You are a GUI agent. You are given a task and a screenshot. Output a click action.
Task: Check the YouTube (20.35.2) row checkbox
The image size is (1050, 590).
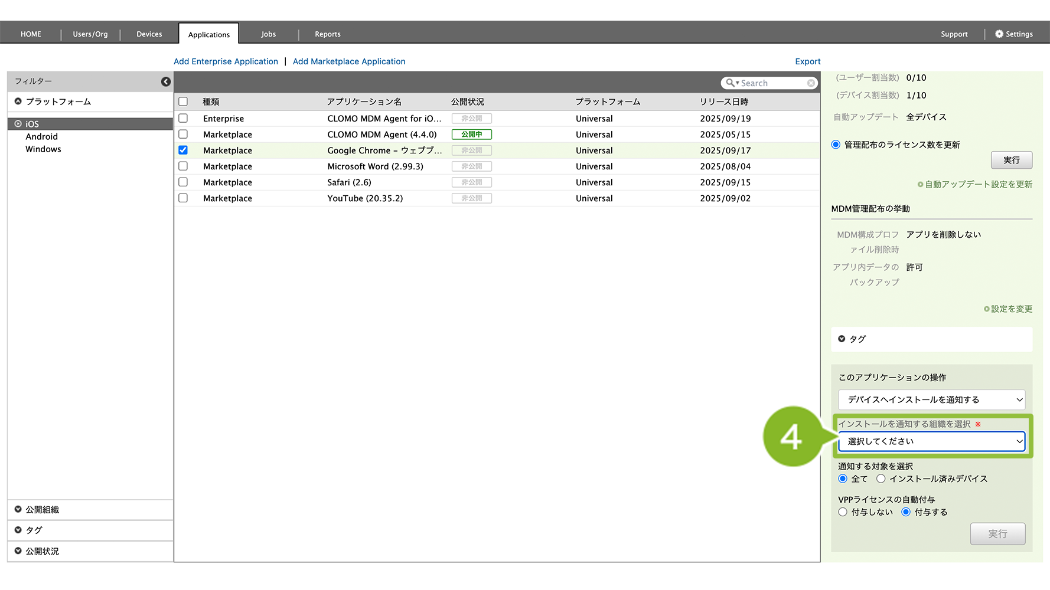click(183, 198)
